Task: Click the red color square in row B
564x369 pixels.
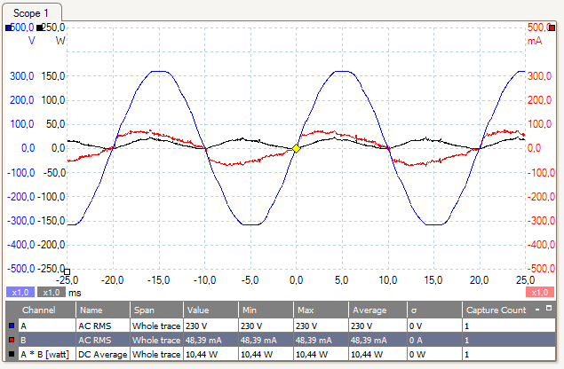Action: coord(11,340)
